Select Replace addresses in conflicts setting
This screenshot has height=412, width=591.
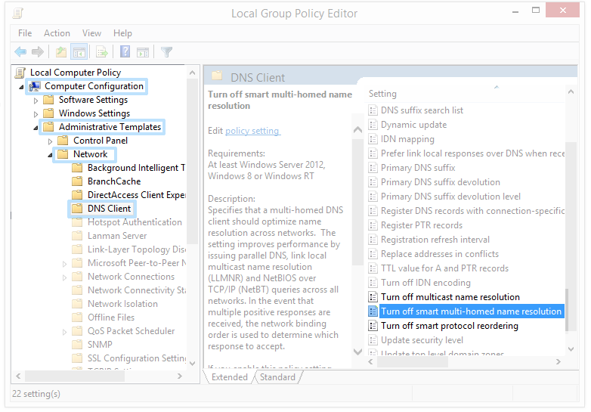[x=440, y=254]
